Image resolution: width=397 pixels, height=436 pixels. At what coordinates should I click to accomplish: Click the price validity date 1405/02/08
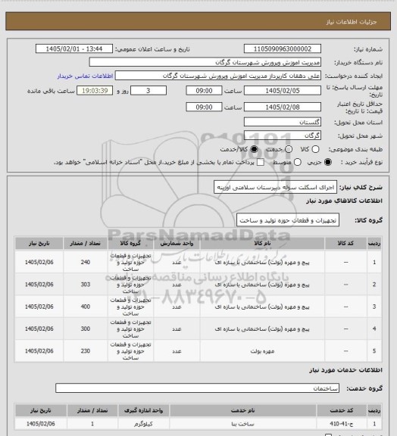click(283, 107)
